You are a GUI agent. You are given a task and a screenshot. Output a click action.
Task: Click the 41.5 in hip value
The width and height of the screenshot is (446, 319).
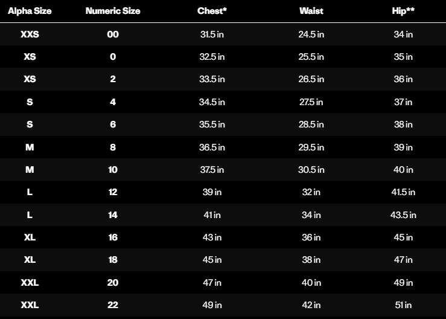coord(403,192)
